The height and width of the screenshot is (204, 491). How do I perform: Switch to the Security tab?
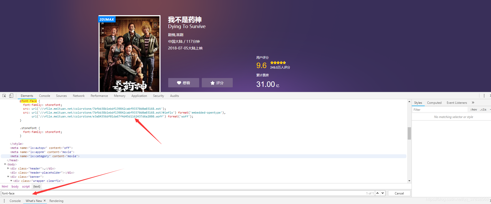tap(158, 96)
